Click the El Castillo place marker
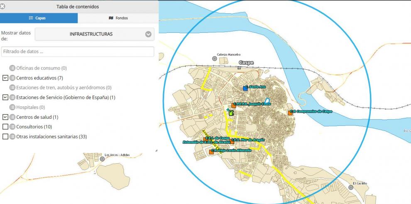The width and height of the screenshot is (411, 204). pyautogui.click(x=351, y=187)
